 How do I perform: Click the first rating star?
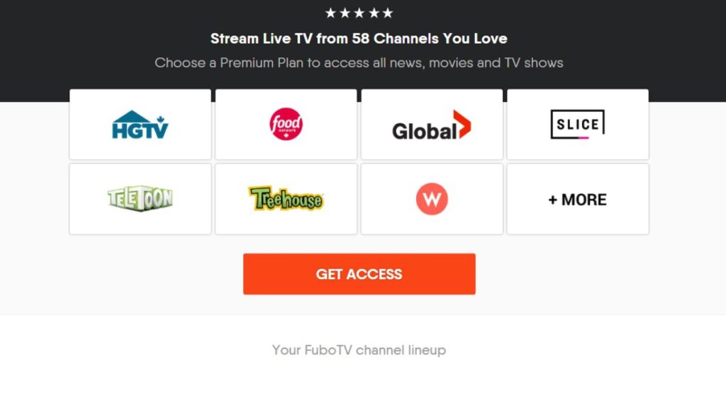[330, 13]
